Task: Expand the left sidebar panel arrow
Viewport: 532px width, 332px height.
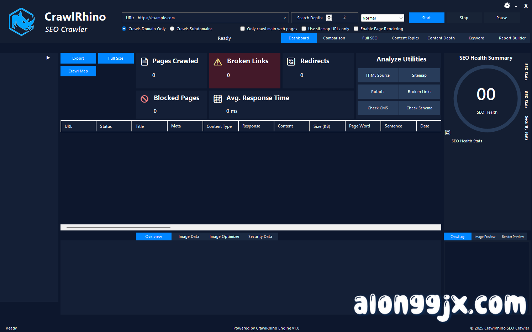Action: 48,57
